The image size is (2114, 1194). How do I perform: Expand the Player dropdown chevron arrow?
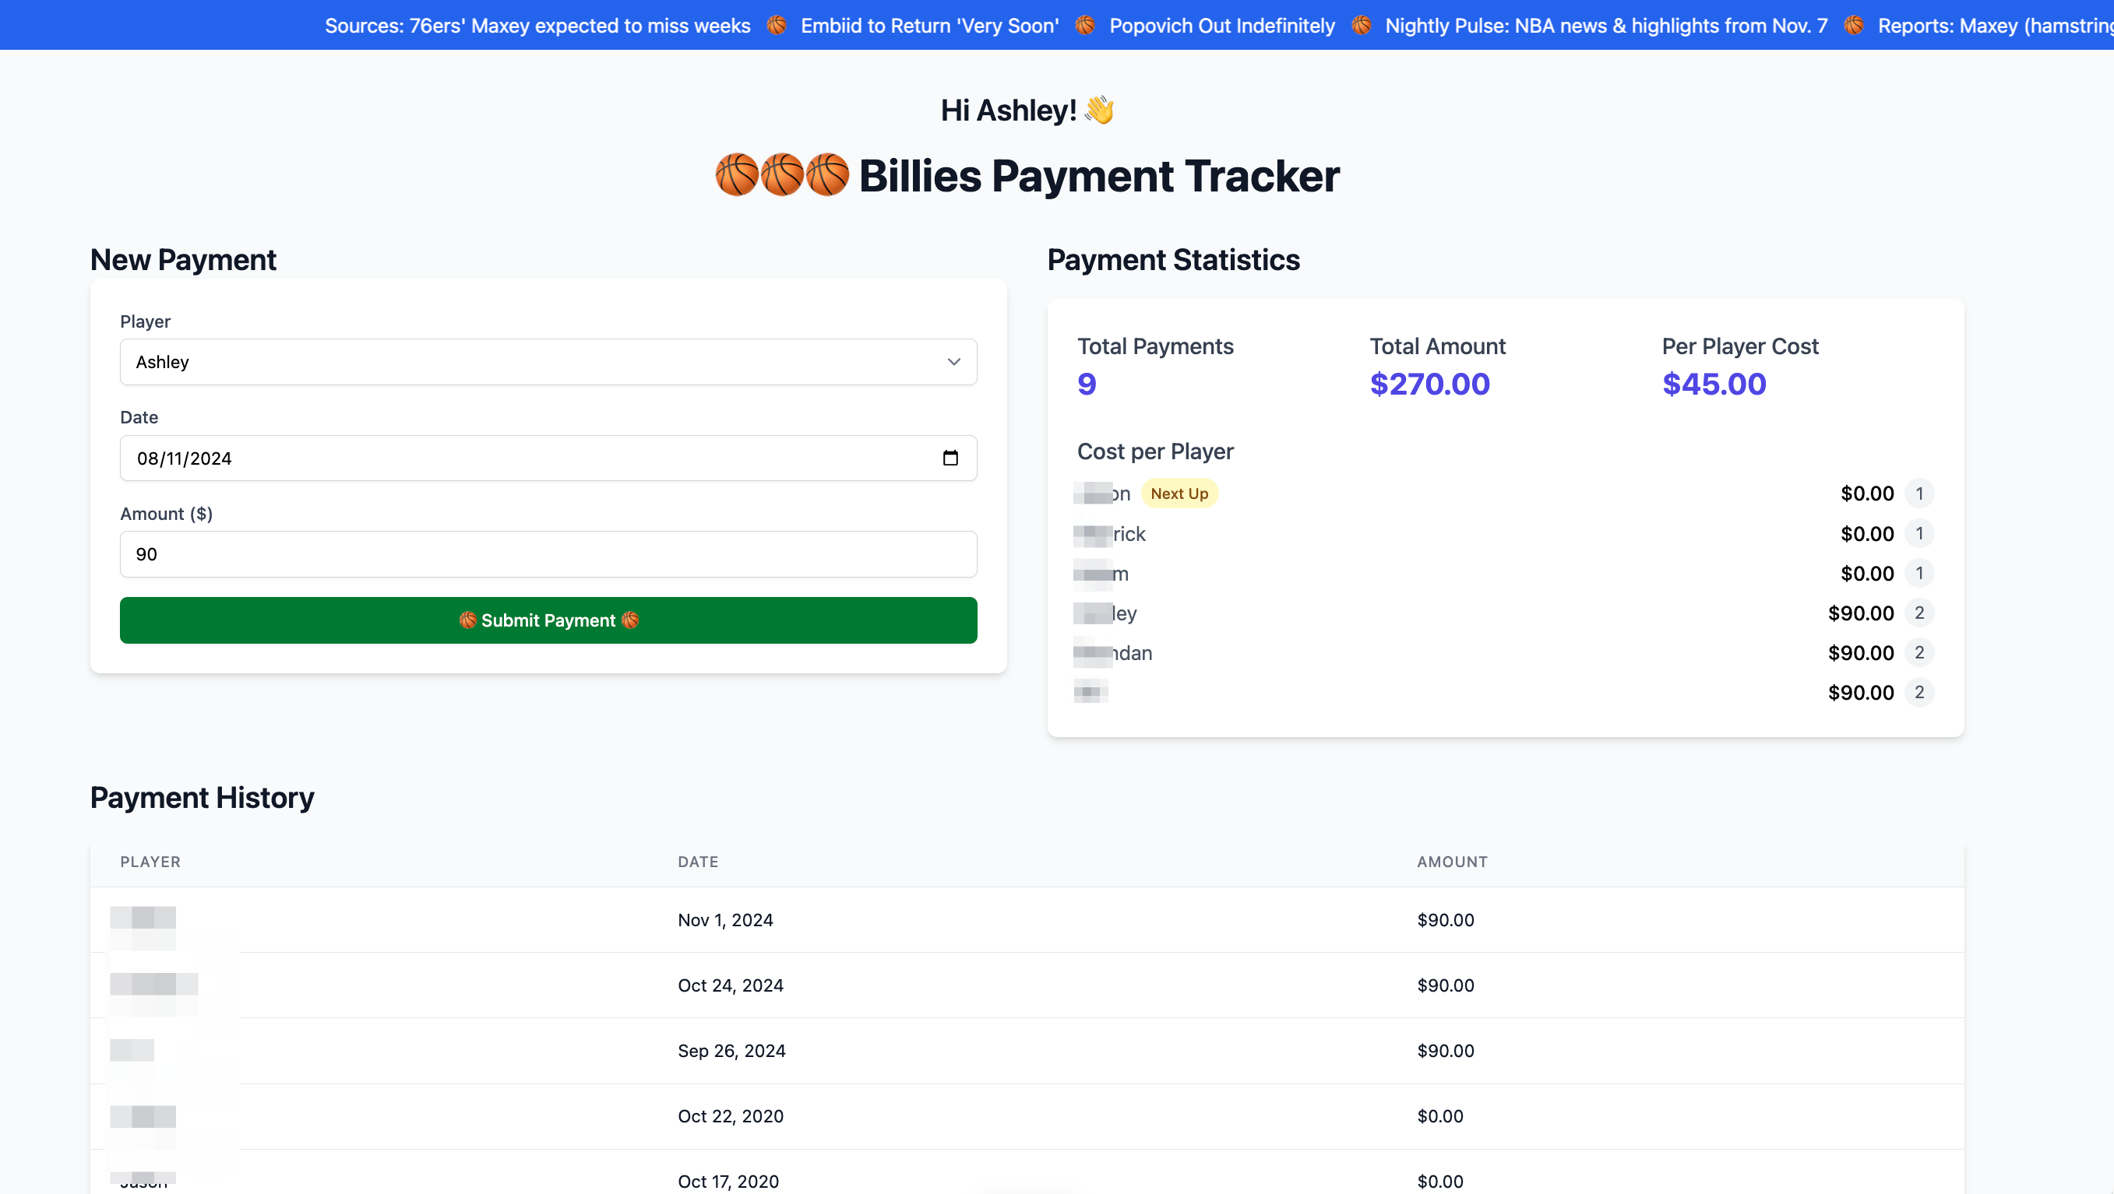point(953,361)
